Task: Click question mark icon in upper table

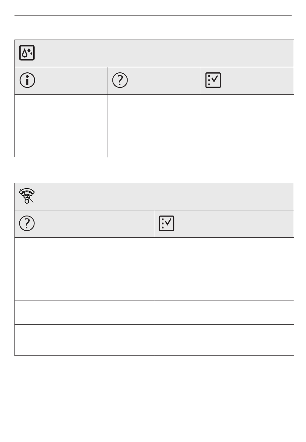Action: pyautogui.click(x=120, y=80)
